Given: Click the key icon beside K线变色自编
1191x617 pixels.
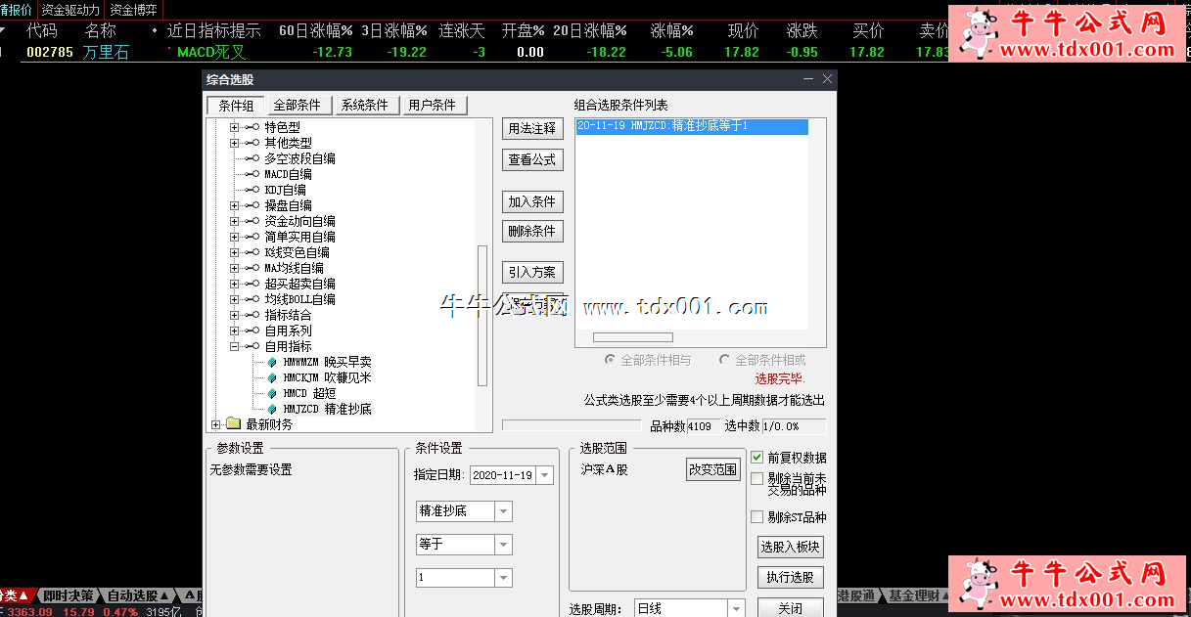Looking at the screenshot, I should tap(252, 252).
